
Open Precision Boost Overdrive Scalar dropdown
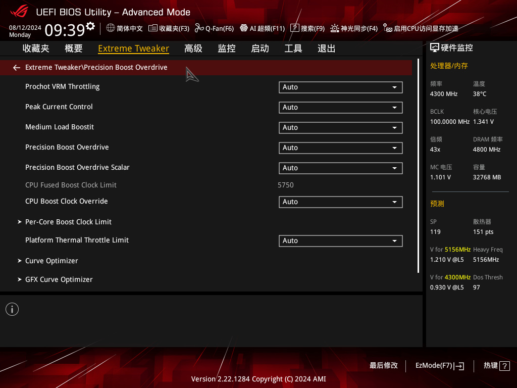[341, 168]
